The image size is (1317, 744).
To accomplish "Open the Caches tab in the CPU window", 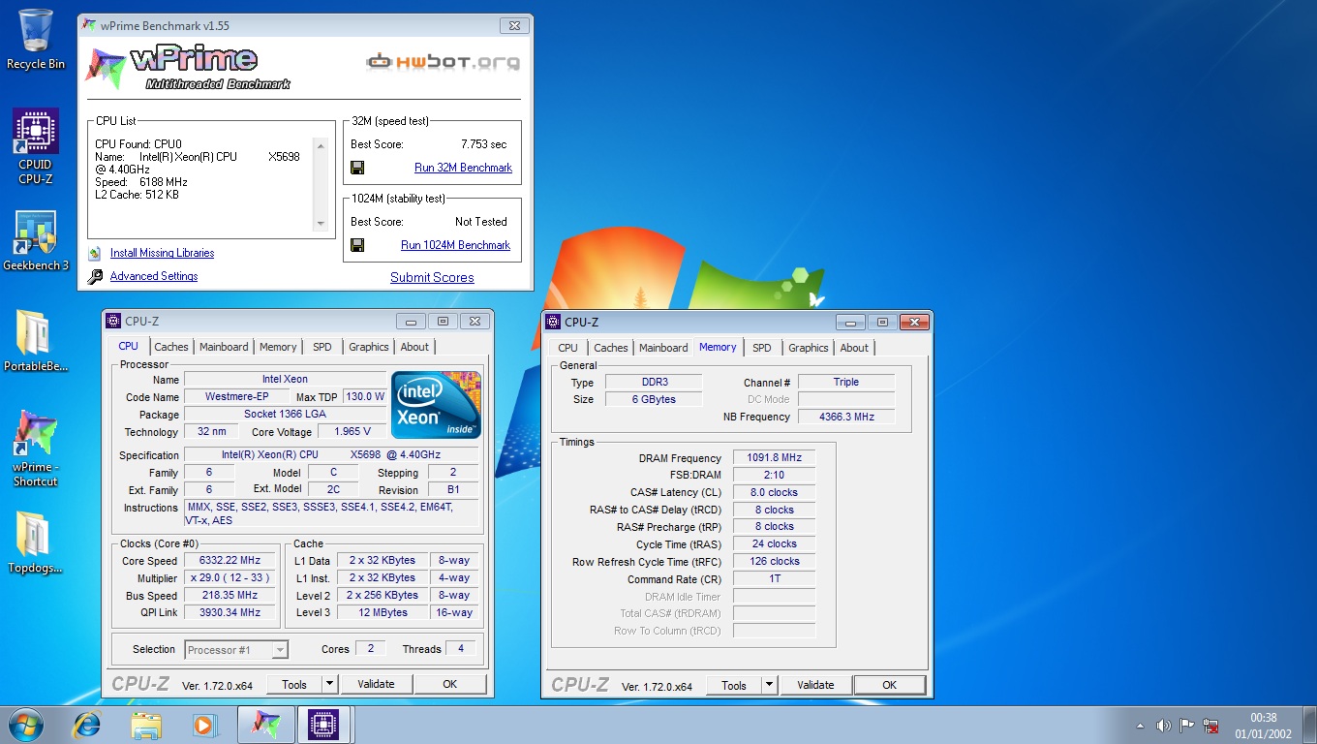I will pyautogui.click(x=171, y=347).
